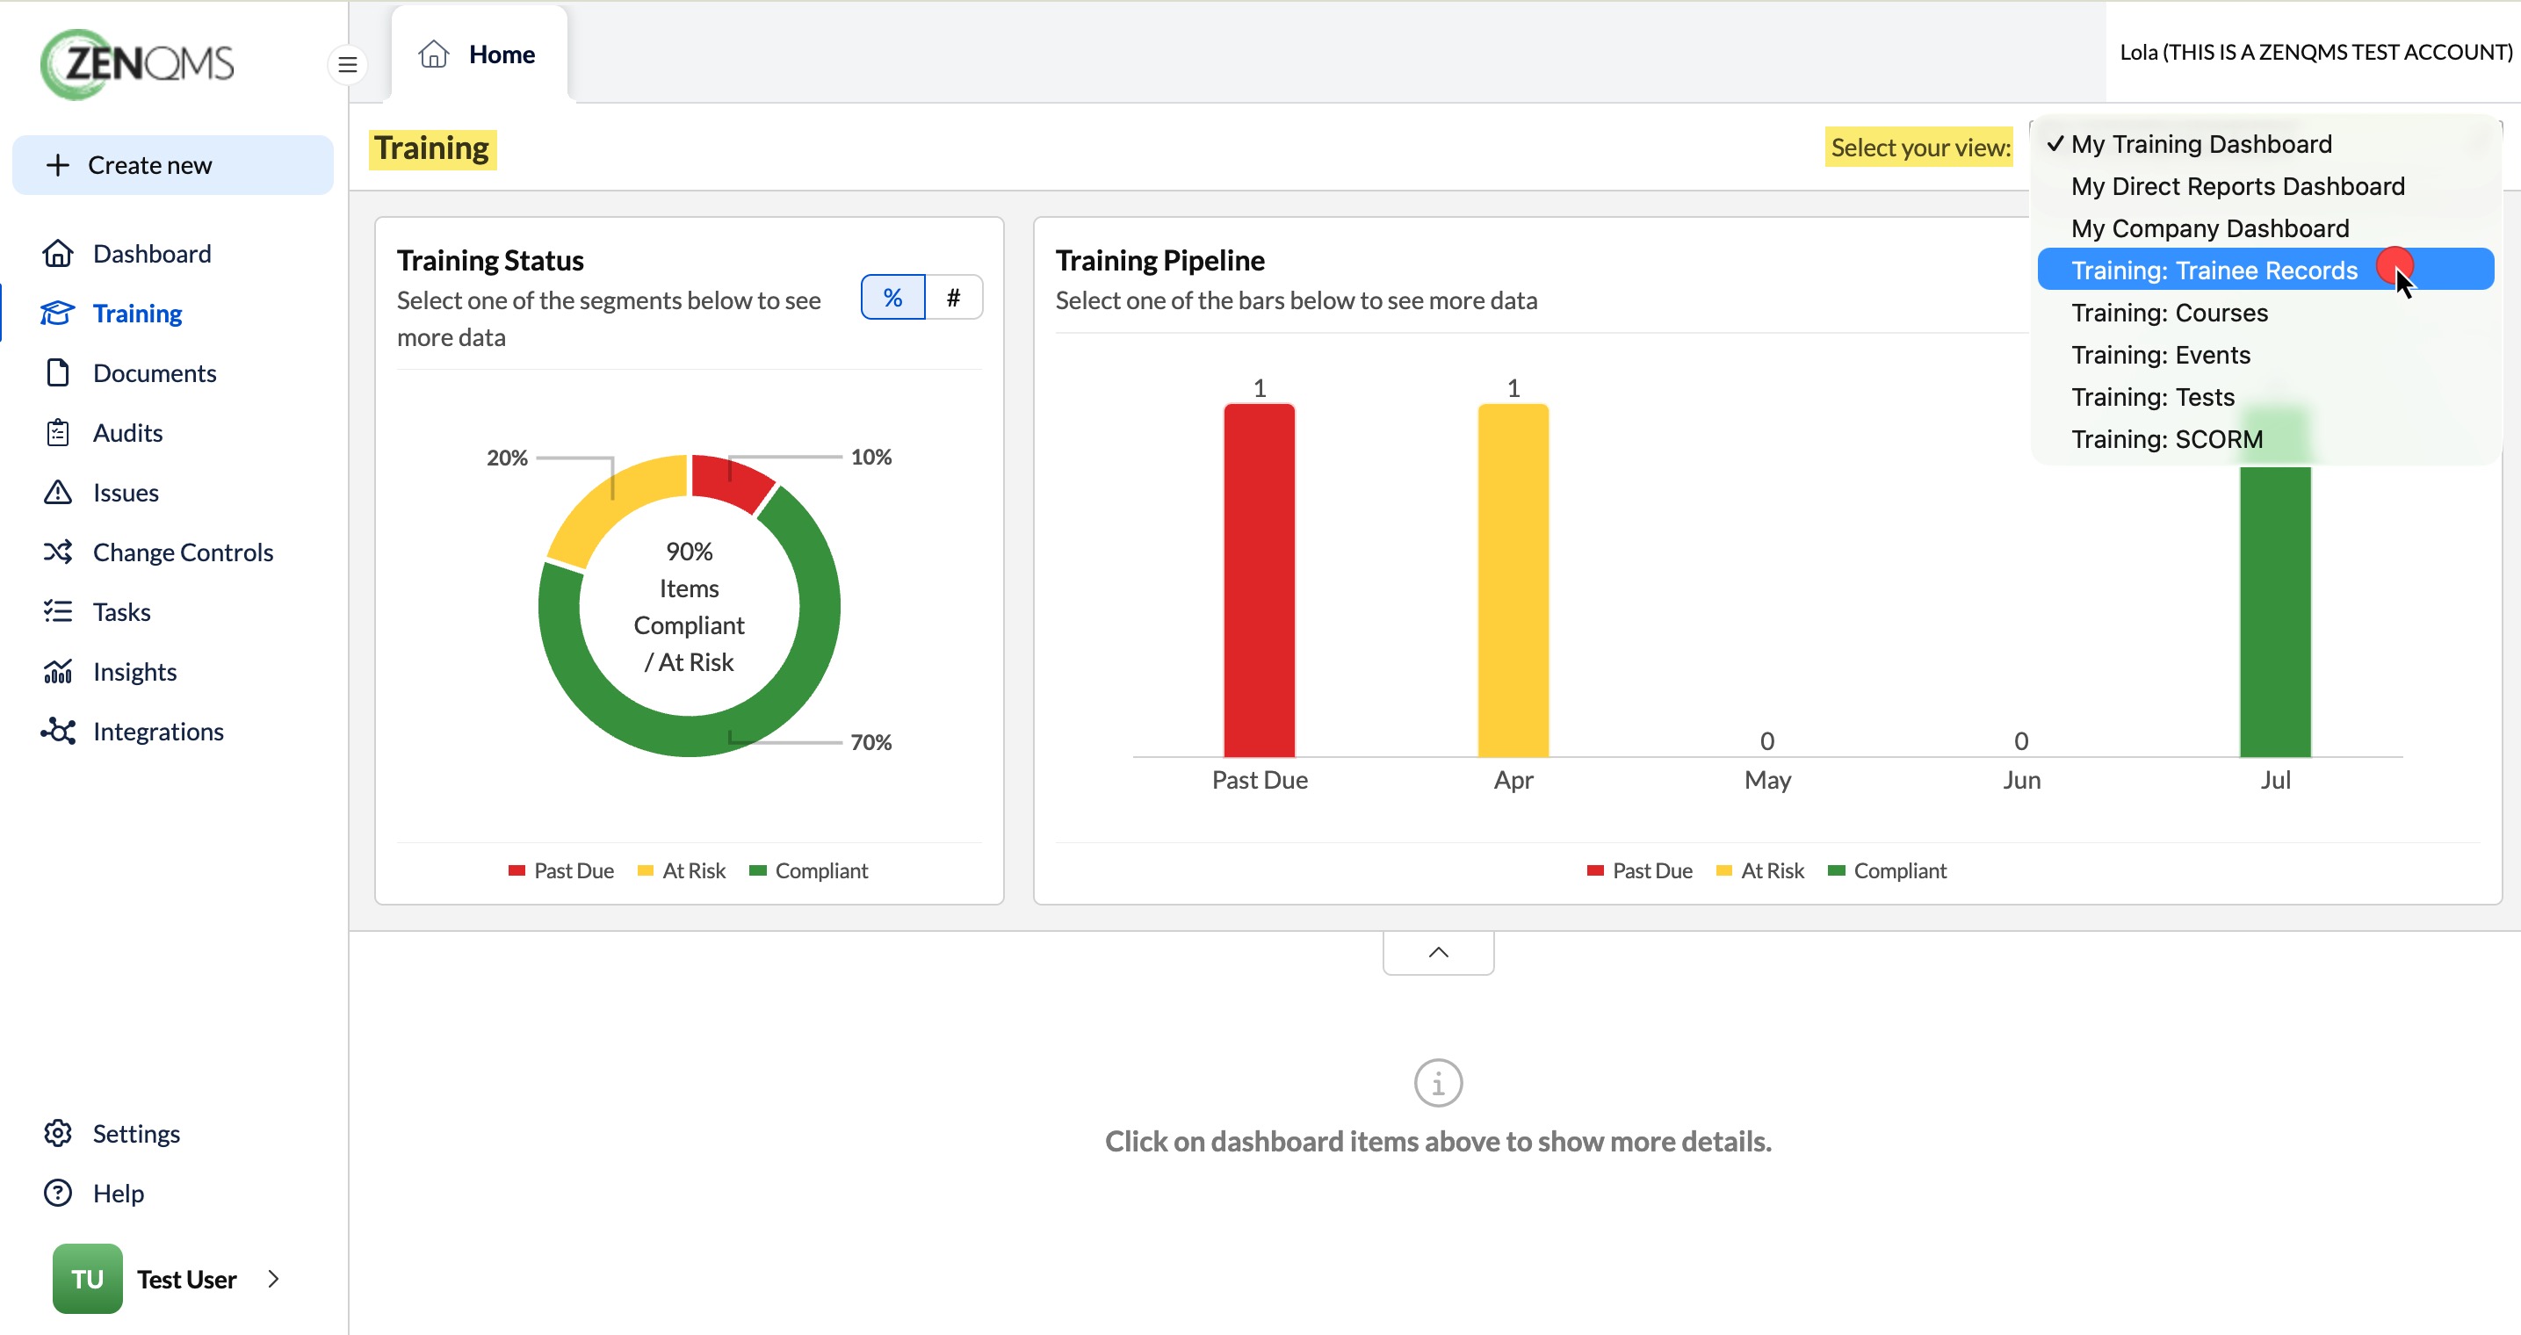Toggle At Risk legend in Training Pipeline
Viewport: 2521px width, 1335px height.
[1759, 870]
